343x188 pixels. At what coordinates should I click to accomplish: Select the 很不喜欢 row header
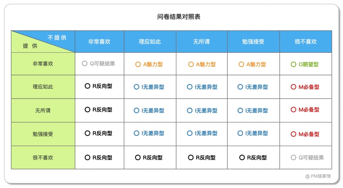[x=43, y=158]
